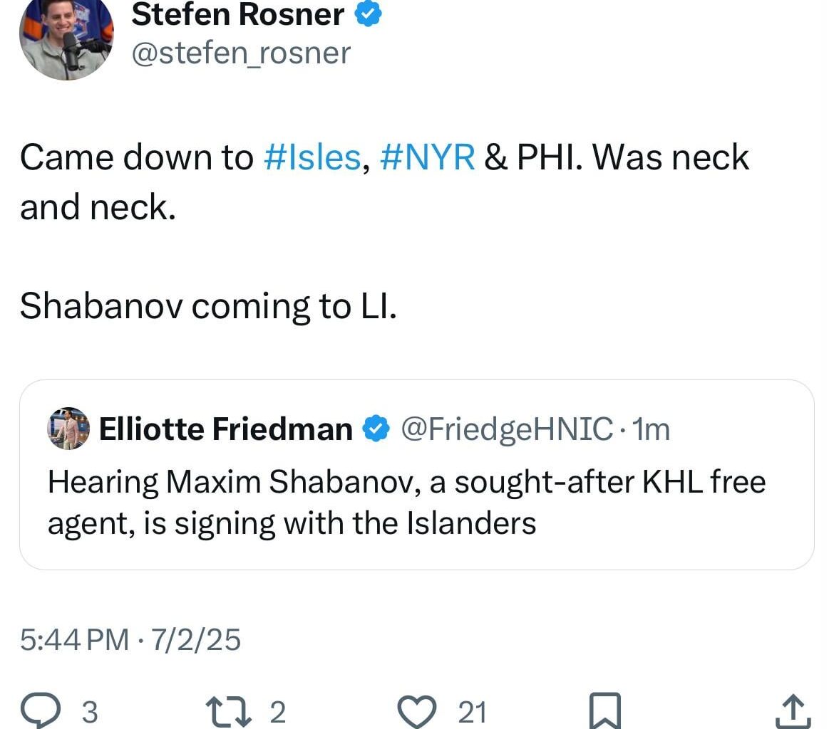Viewport: 834px width, 729px height.
Task: Click Elliotte Friedman's verified badge
Action: [376, 428]
